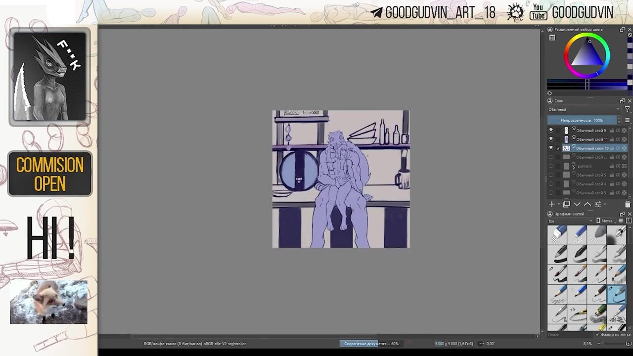The height and width of the screenshot is (356, 633).
Task: Toggle the 'Фильтр по метке' checkbox
Action: click(597, 335)
